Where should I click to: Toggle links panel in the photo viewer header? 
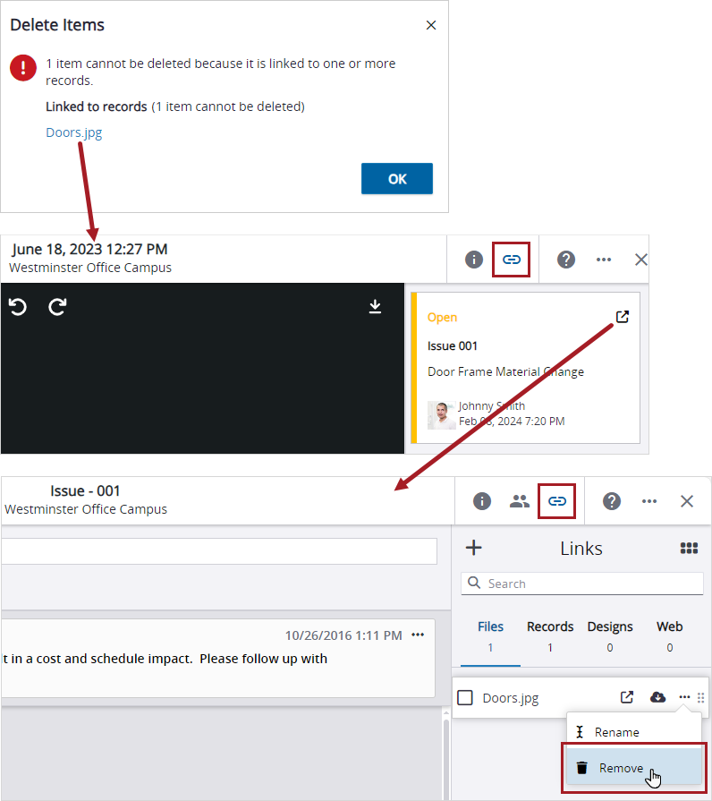pyautogui.click(x=512, y=260)
